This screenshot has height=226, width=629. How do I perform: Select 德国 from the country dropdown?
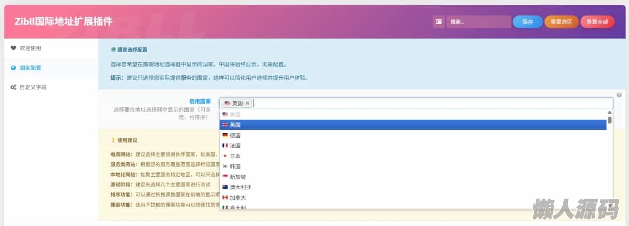413,135
